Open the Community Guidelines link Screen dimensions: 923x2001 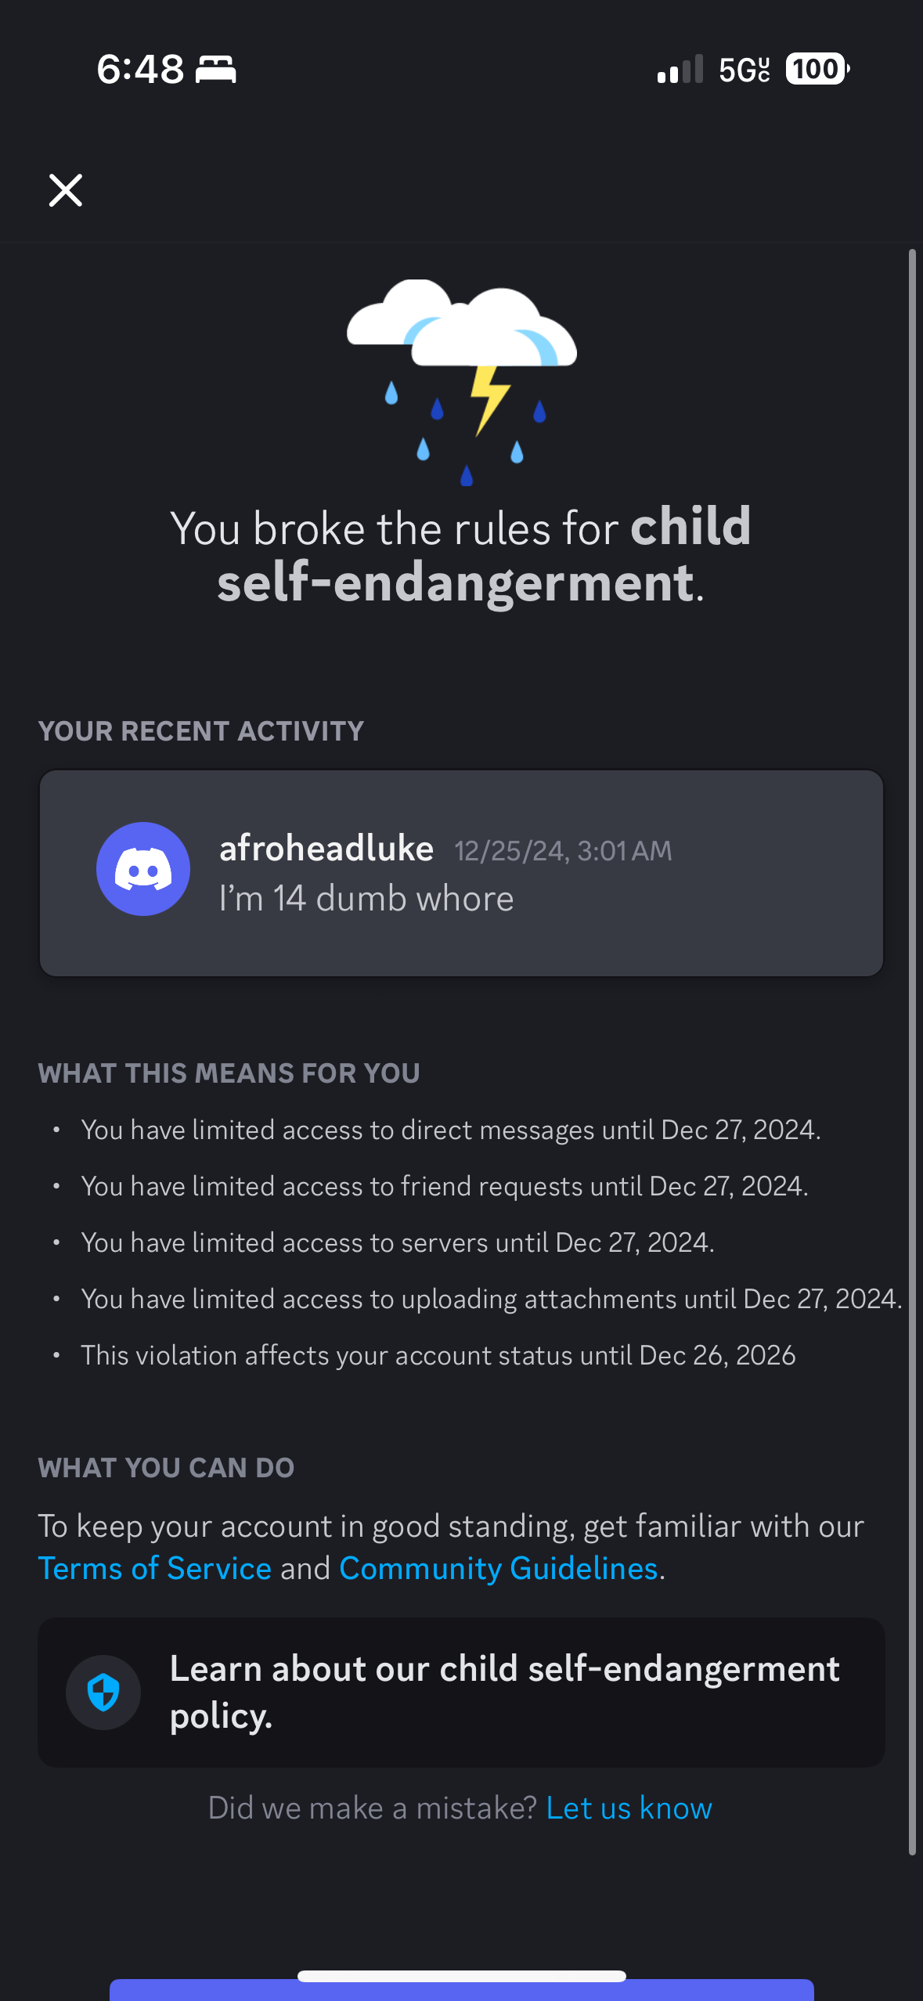[x=499, y=1568]
